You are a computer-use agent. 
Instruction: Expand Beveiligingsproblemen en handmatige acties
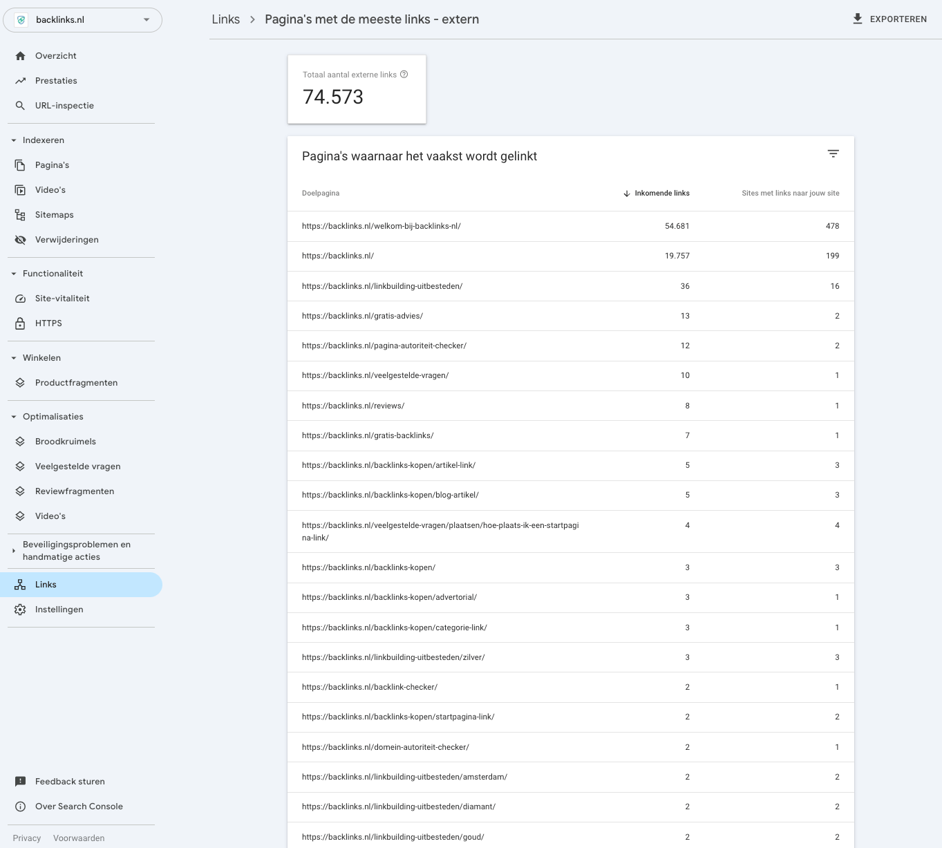click(x=13, y=550)
